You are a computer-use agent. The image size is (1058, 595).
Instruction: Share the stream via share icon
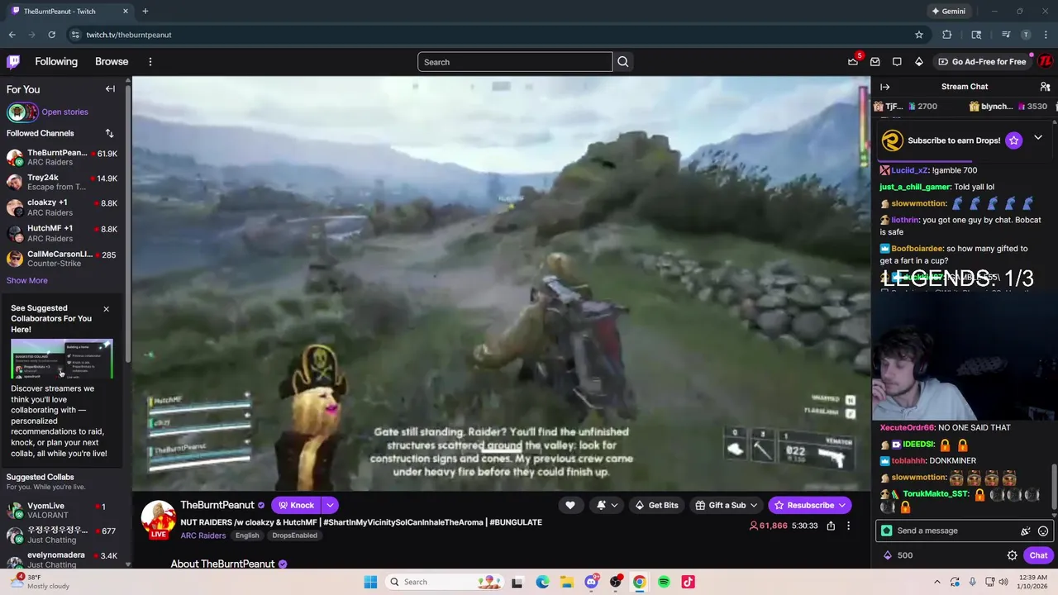click(x=831, y=526)
